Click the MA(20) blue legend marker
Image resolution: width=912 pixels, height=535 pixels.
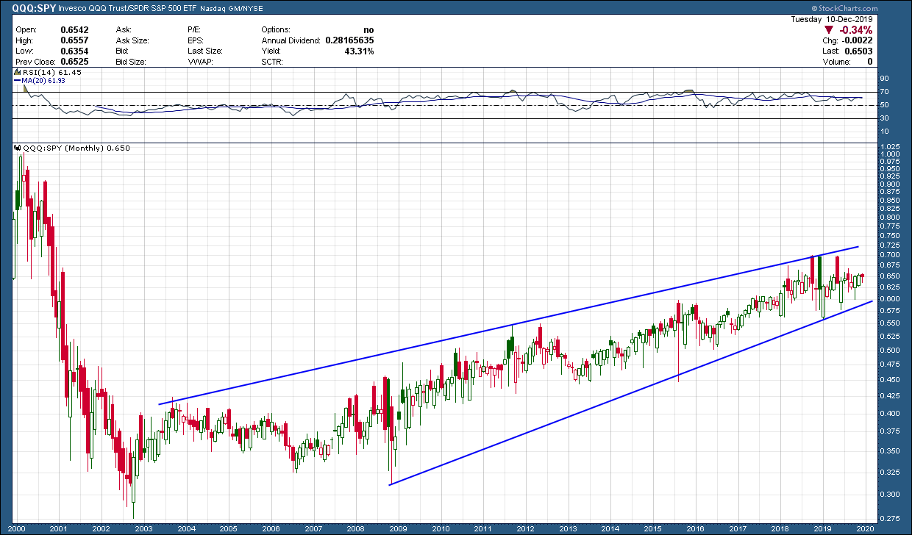18,79
